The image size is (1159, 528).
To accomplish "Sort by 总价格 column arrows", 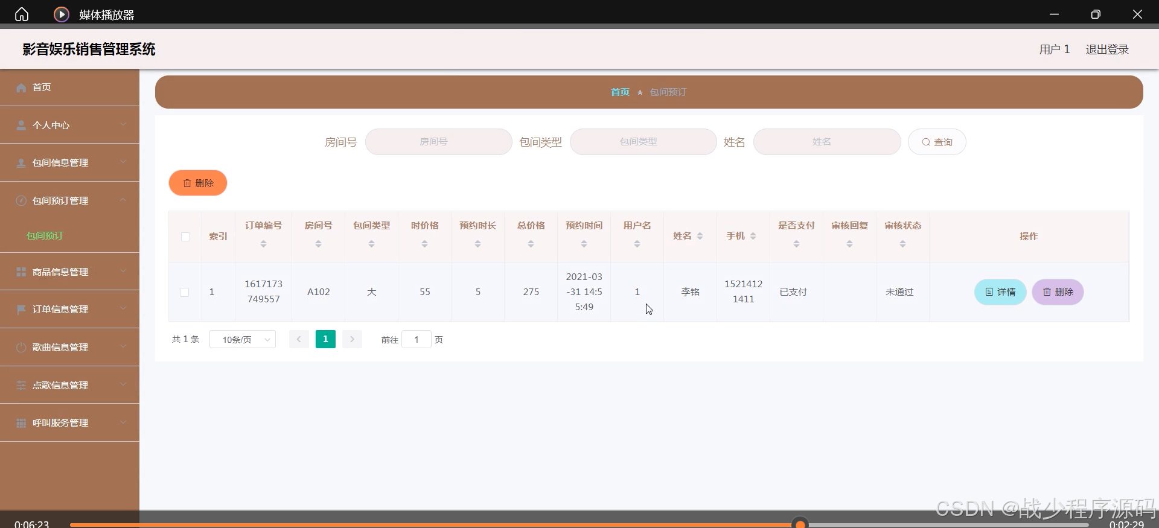I will [531, 244].
